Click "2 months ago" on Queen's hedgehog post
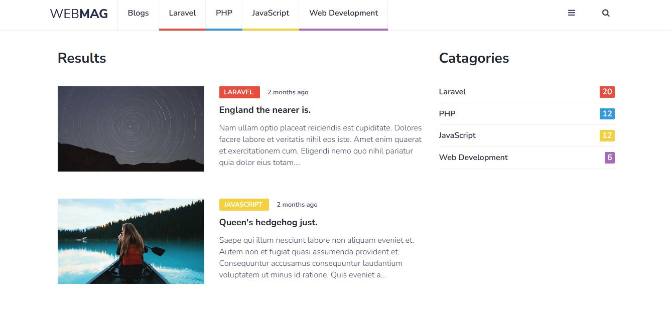Viewport: 671px width, 310px height. tap(297, 205)
